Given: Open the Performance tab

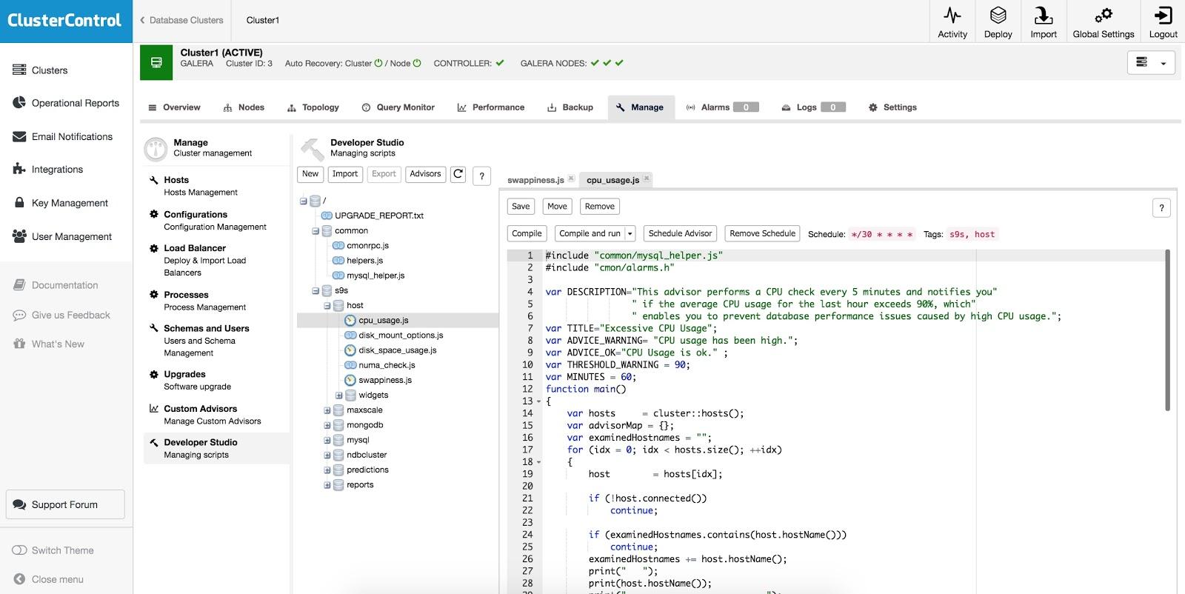Looking at the screenshot, I should (x=491, y=107).
